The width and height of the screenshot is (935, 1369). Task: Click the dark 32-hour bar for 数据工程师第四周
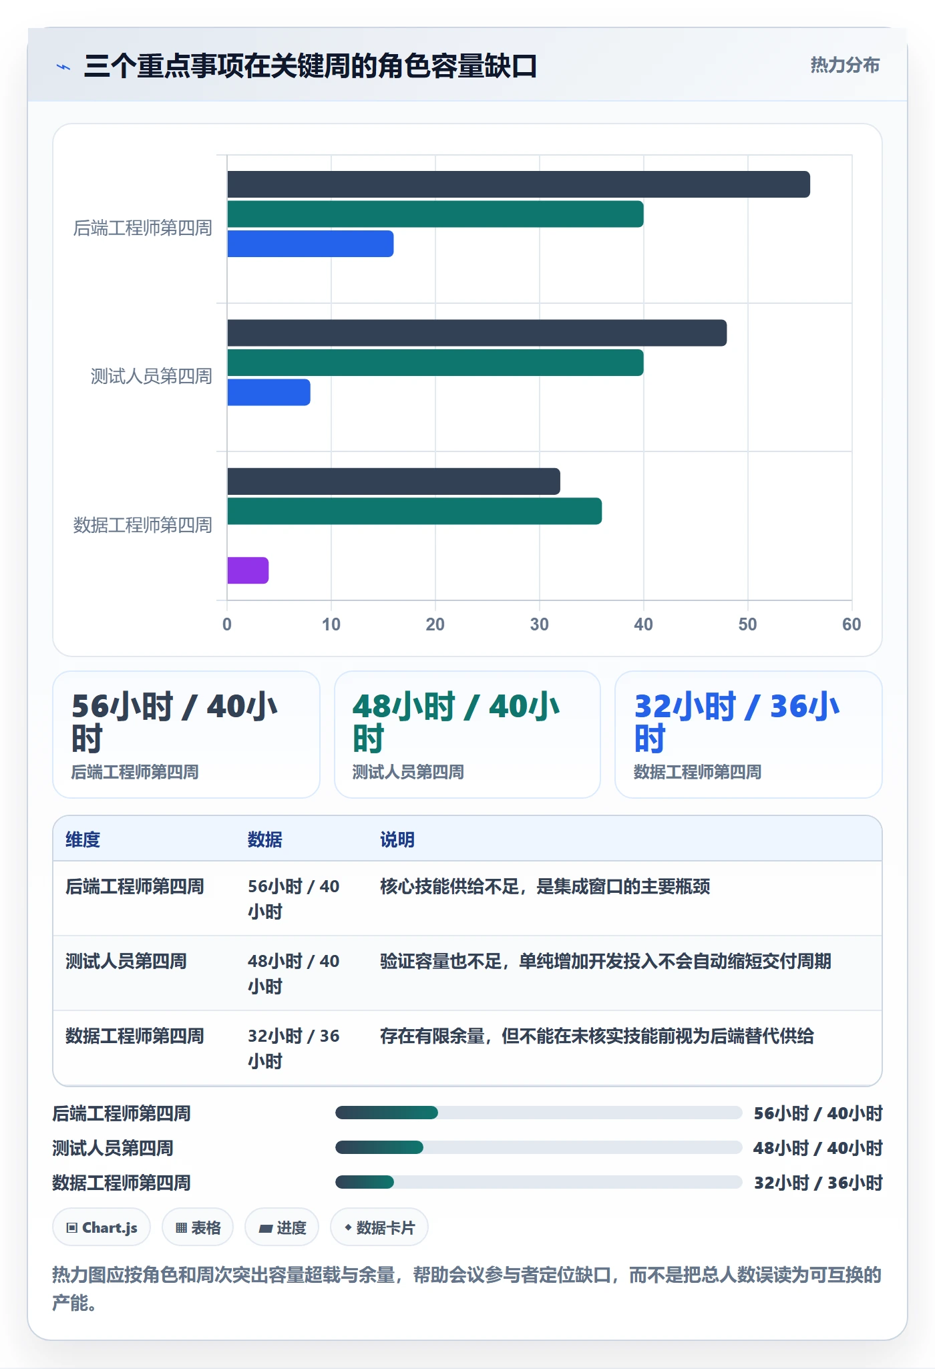tap(393, 481)
